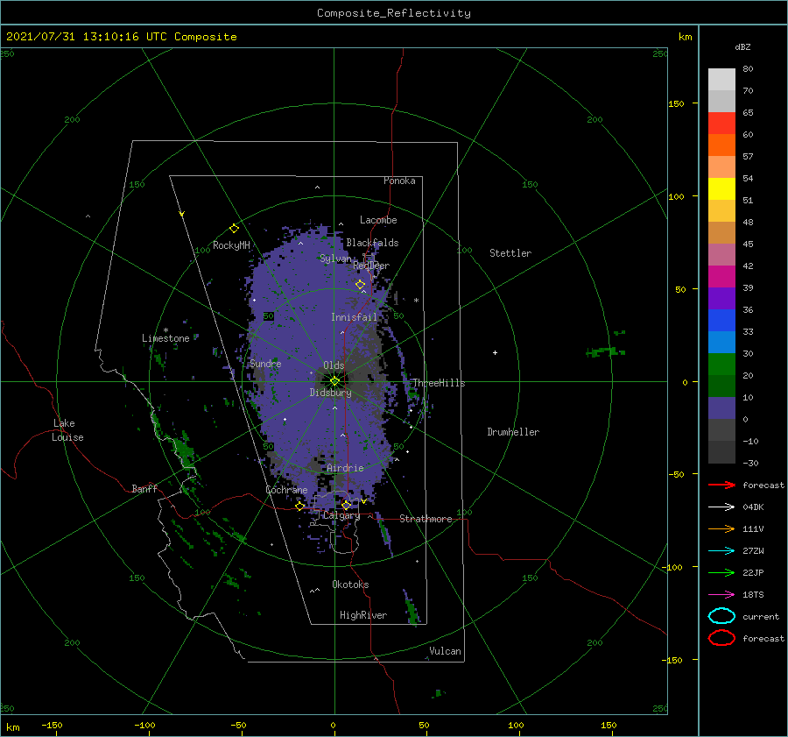
Task: Click the Composite_Reflectivity title
Action: pyautogui.click(x=393, y=13)
